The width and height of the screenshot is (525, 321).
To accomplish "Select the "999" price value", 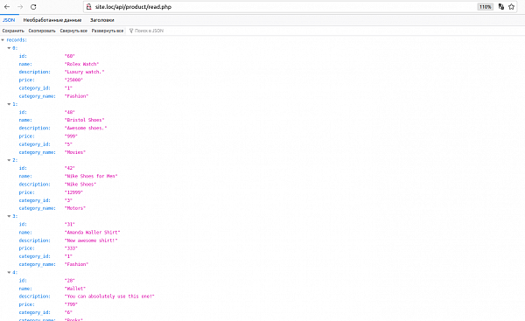I will [71, 136].
